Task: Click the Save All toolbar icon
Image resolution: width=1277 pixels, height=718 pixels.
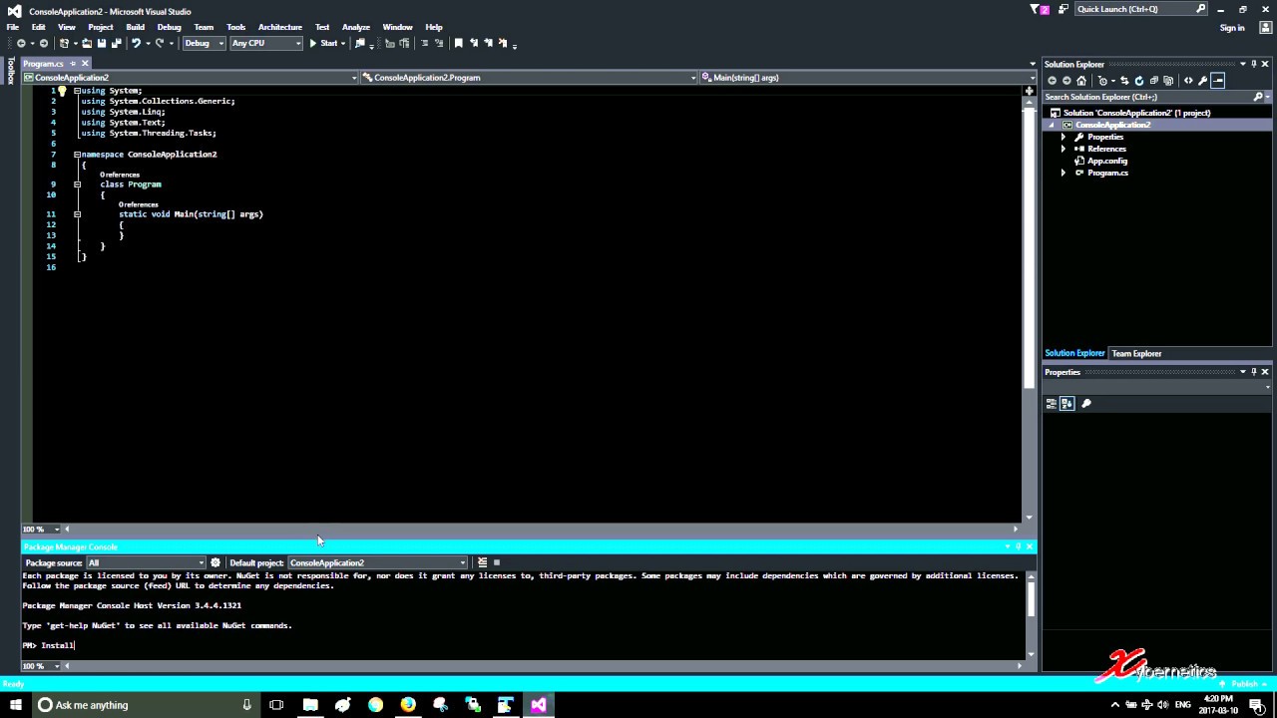Action: pyautogui.click(x=117, y=43)
